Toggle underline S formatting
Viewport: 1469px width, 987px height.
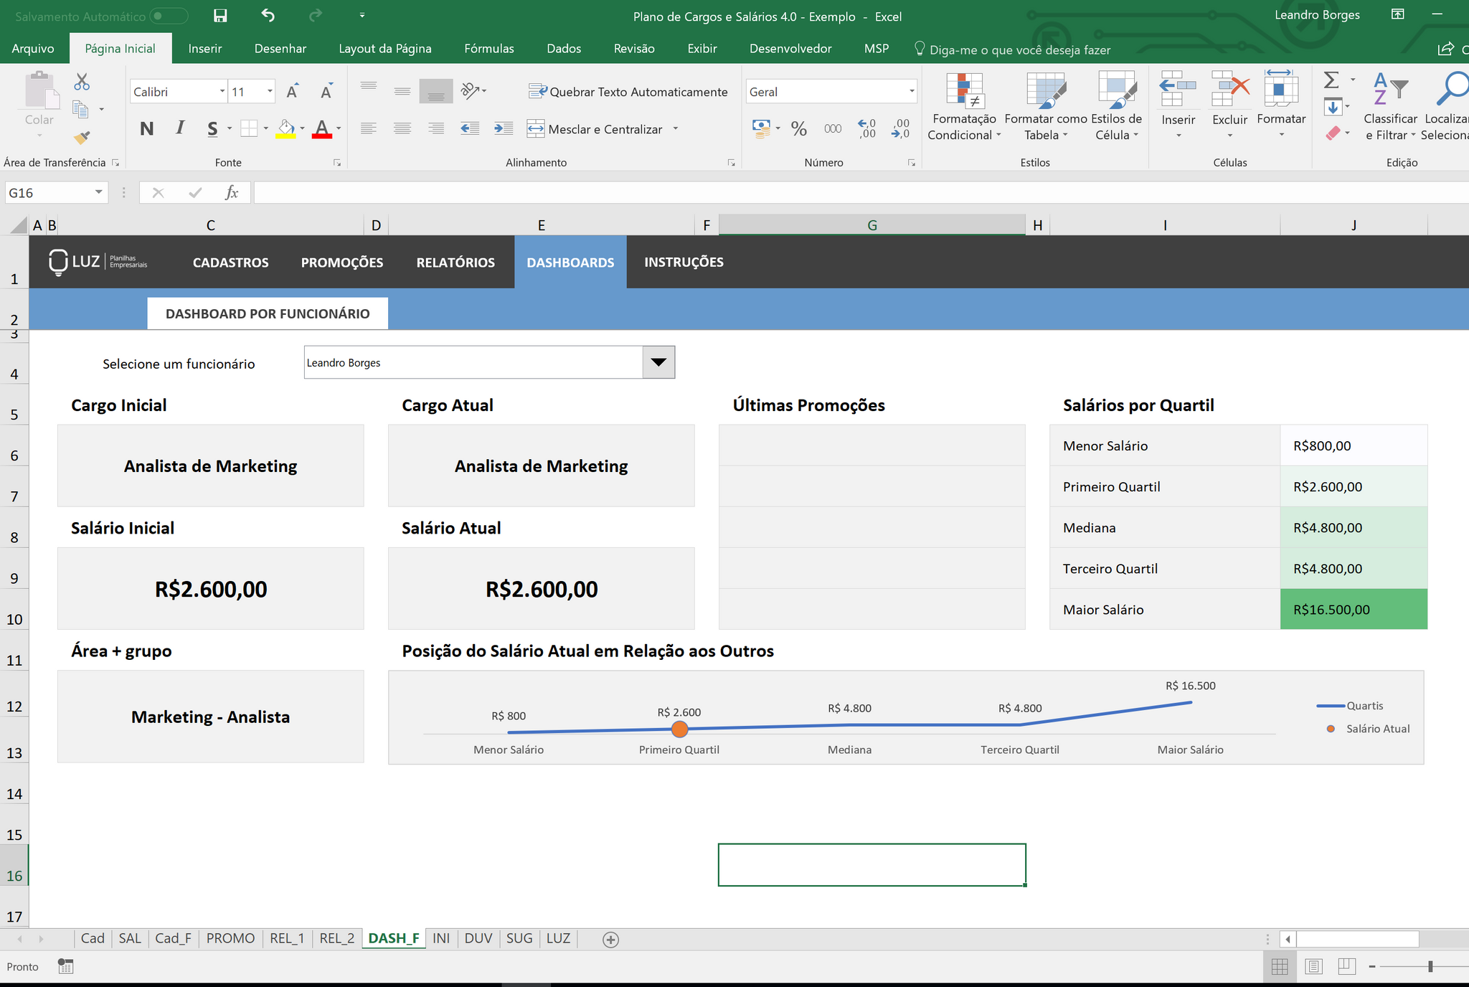point(212,128)
